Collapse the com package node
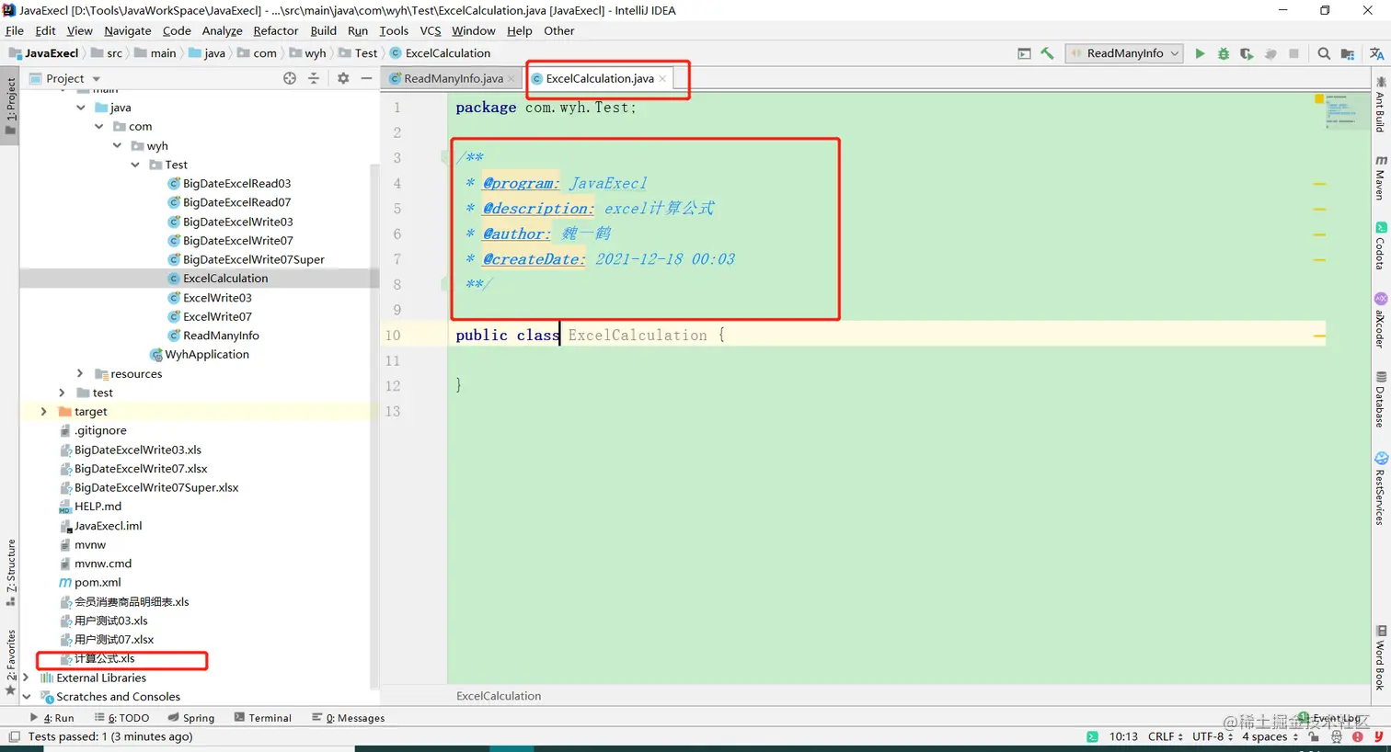The image size is (1391, 752). click(x=99, y=127)
